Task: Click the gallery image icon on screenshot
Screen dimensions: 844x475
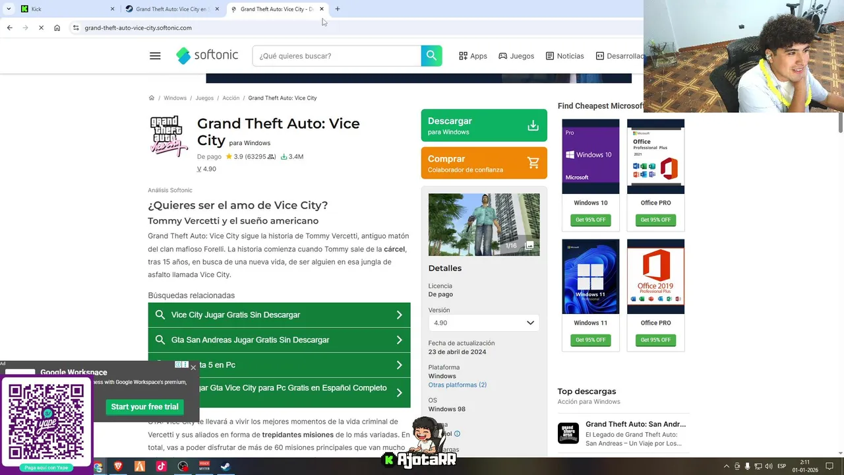Action: [529, 245]
